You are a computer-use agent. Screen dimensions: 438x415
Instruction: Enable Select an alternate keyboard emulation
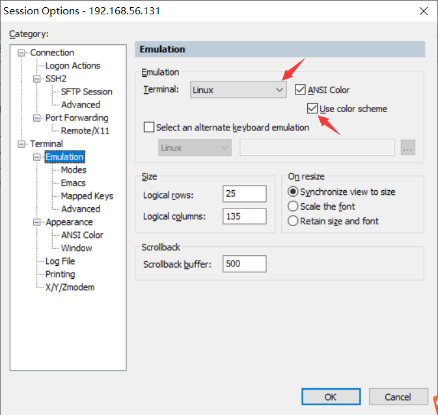tap(148, 127)
